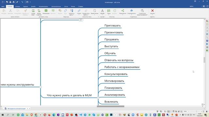This screenshot has height=117, width=209.
Task: Open the Map index (Указатель карты) dropdown arrow
Action: (73, 15)
